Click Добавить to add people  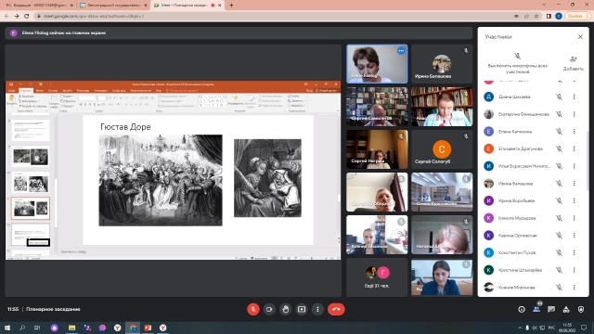point(573,63)
